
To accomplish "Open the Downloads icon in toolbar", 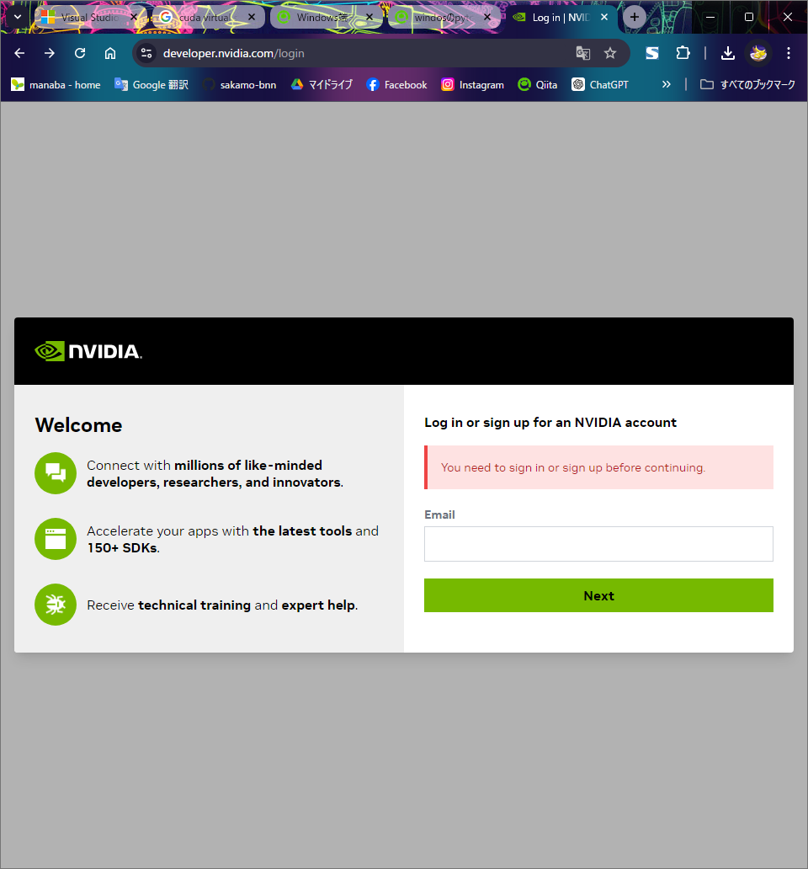I will pyautogui.click(x=728, y=53).
